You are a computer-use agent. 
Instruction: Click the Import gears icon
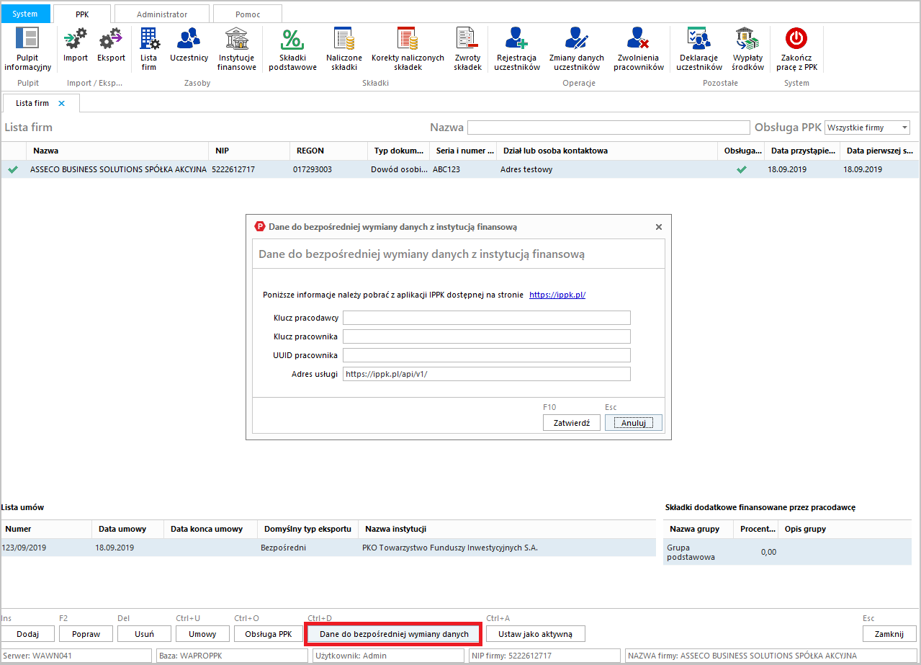pos(75,38)
